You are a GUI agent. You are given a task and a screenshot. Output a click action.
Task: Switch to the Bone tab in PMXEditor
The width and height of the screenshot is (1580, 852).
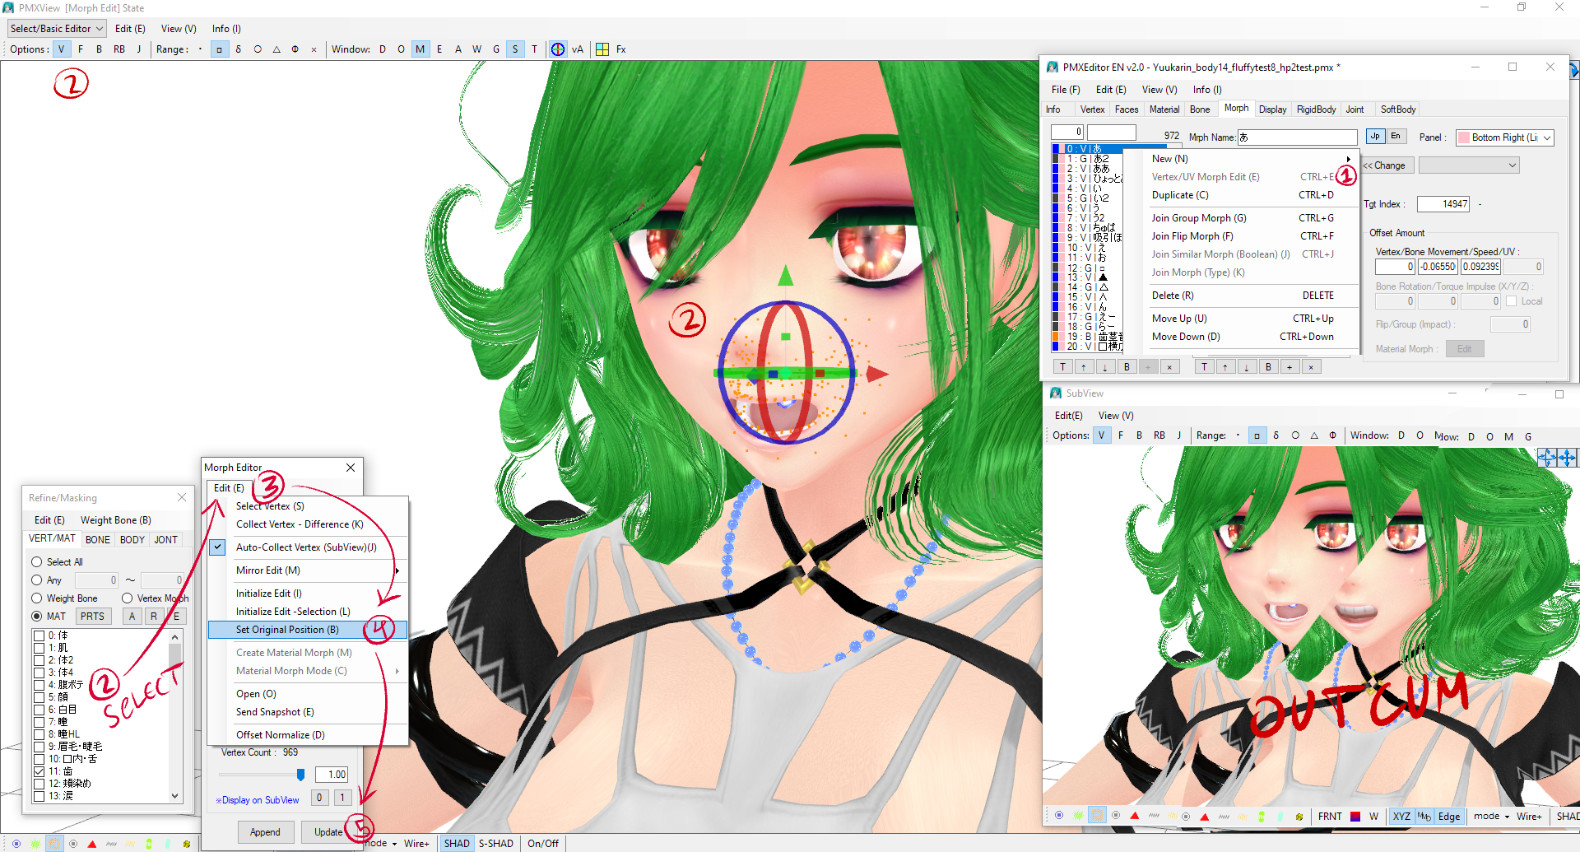point(1200,109)
